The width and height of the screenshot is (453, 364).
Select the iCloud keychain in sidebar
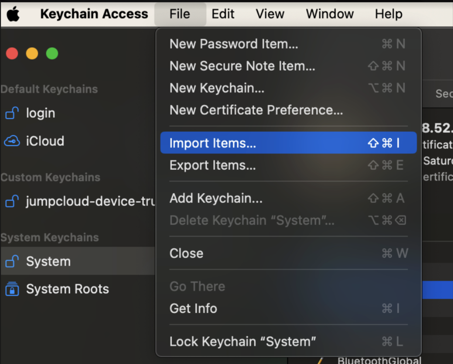(x=78, y=141)
